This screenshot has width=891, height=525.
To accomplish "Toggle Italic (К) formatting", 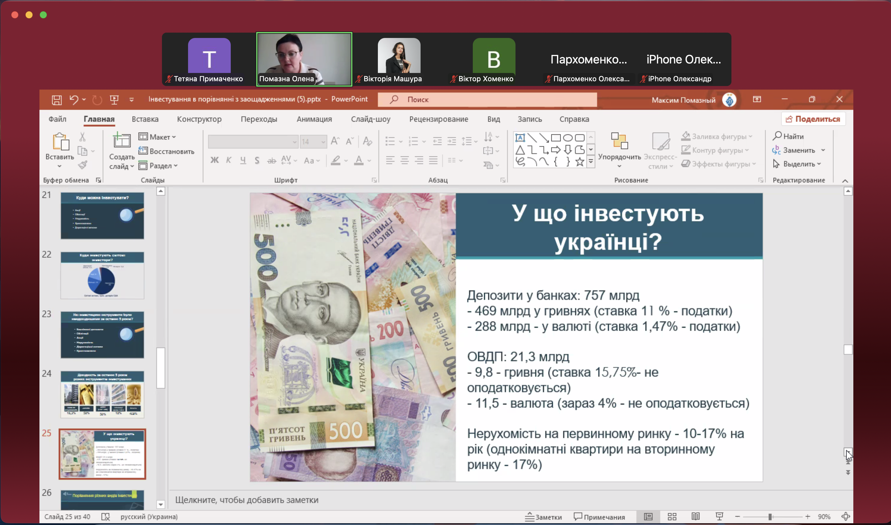I will click(228, 160).
